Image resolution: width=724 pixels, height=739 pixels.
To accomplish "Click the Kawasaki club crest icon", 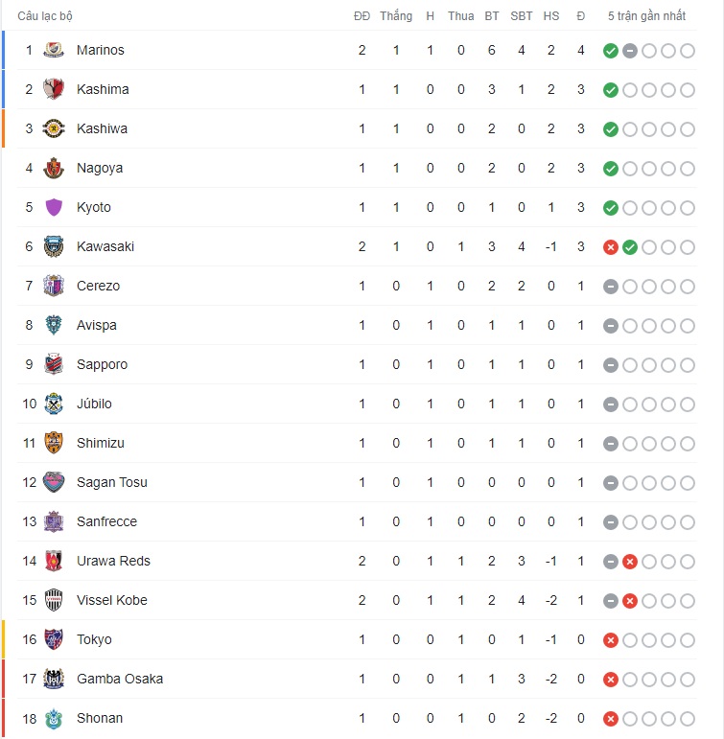I will click(54, 246).
